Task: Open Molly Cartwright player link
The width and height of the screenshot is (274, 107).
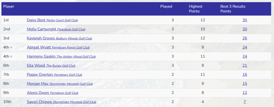Action: (x=56, y=29)
